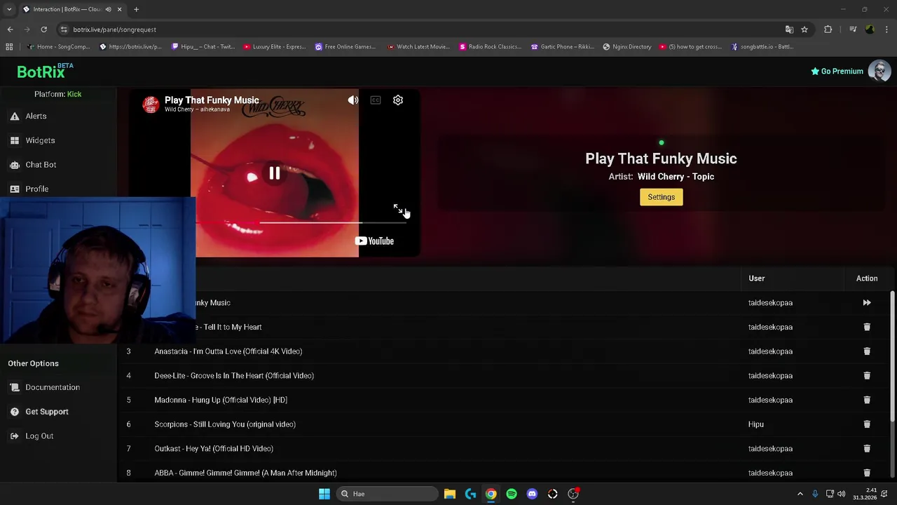Mute the tab via its audio icon
This screenshot has width=897, height=505.
pos(108,9)
